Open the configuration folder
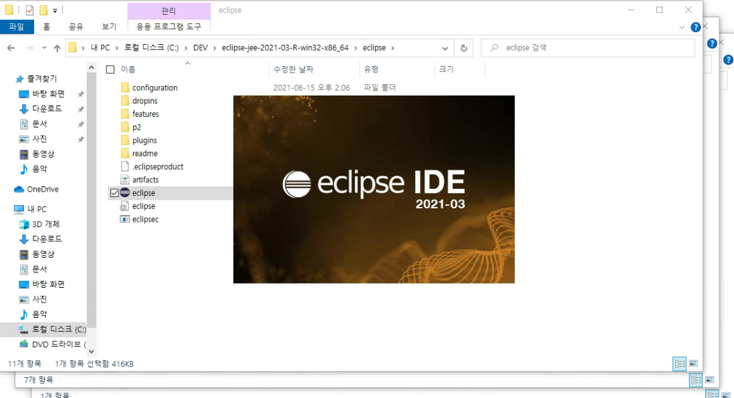734x398 pixels. coord(154,87)
